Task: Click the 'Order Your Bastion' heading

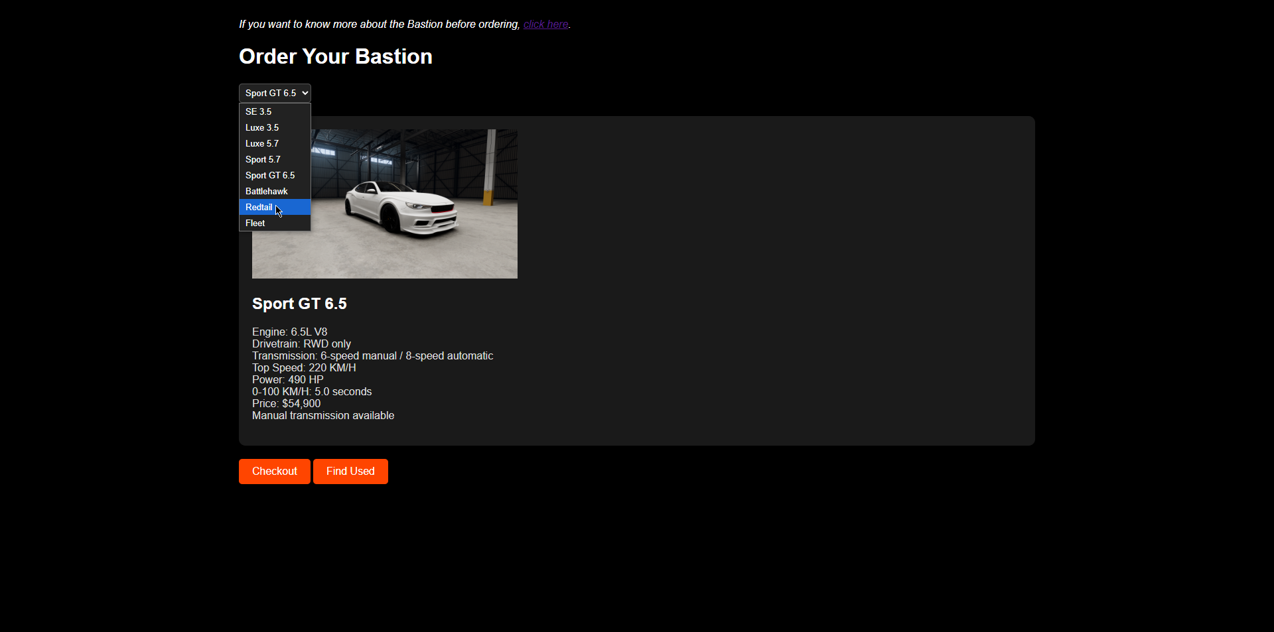Action: click(335, 57)
